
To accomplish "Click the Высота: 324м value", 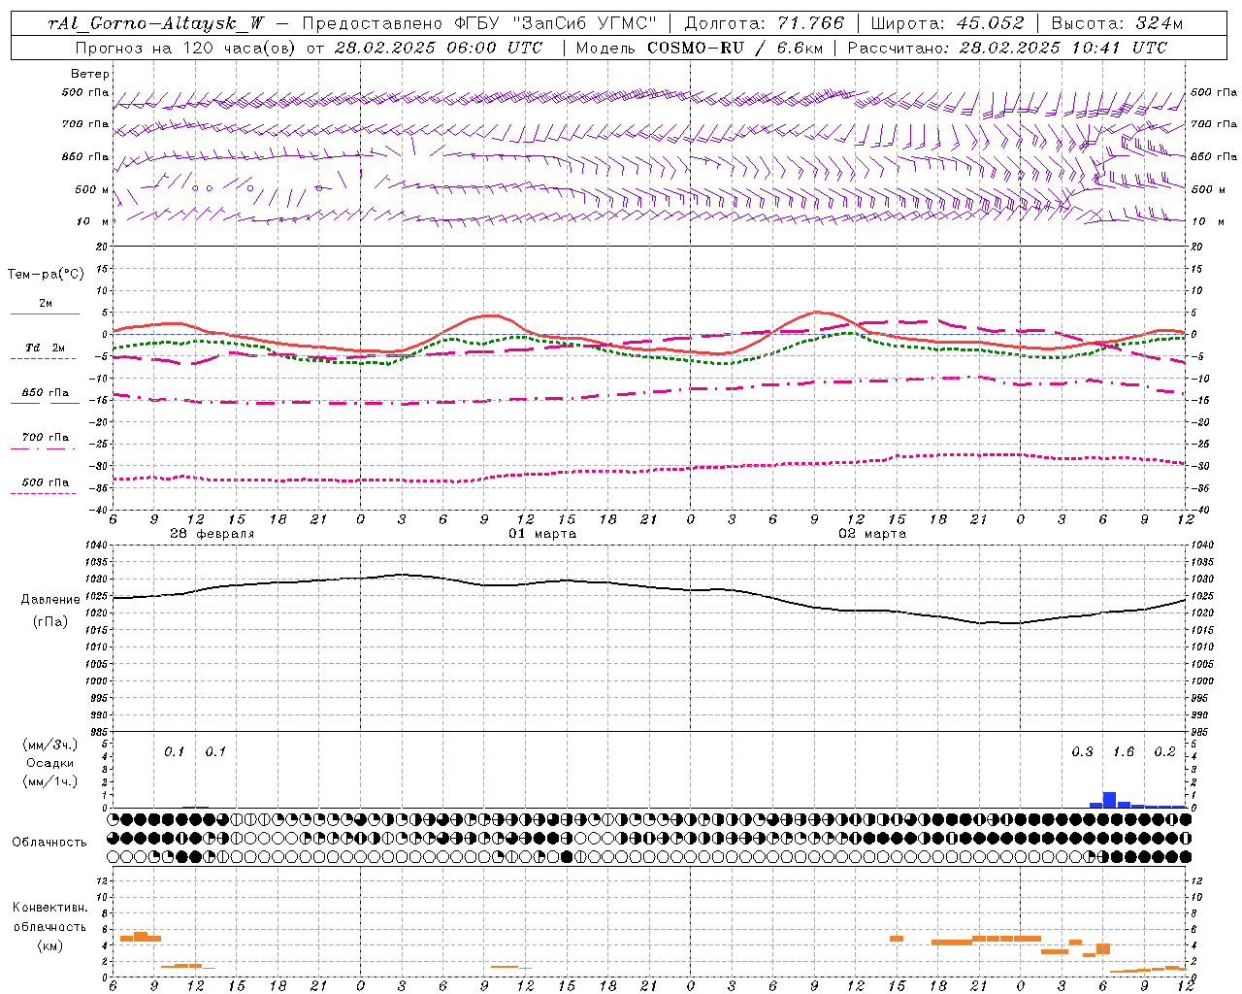I will 1118,23.
